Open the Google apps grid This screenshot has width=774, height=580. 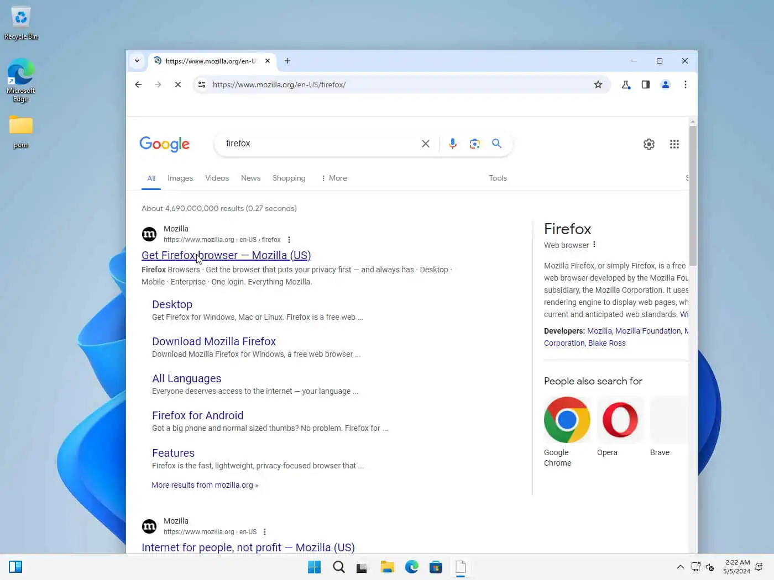click(674, 144)
